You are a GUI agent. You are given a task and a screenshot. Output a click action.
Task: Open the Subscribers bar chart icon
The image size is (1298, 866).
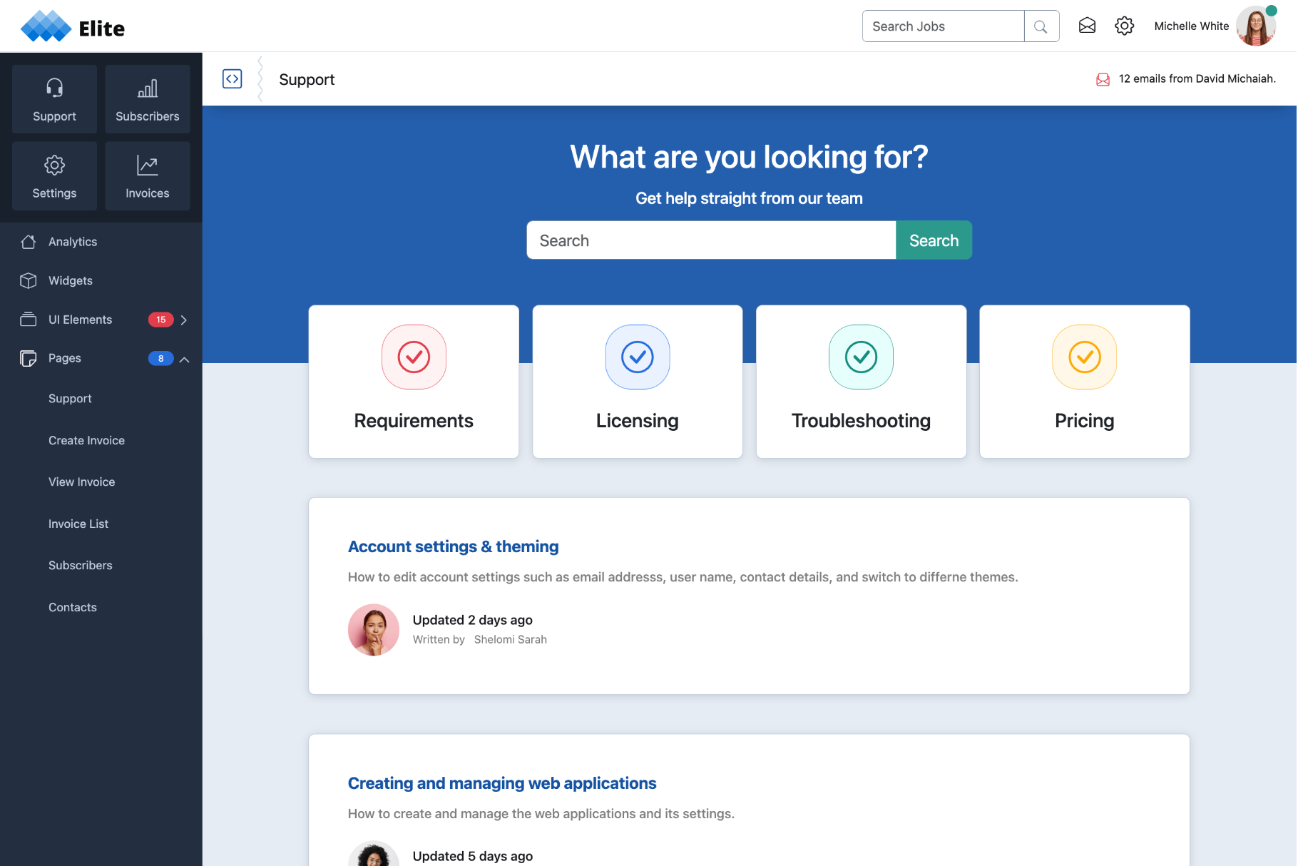click(147, 88)
